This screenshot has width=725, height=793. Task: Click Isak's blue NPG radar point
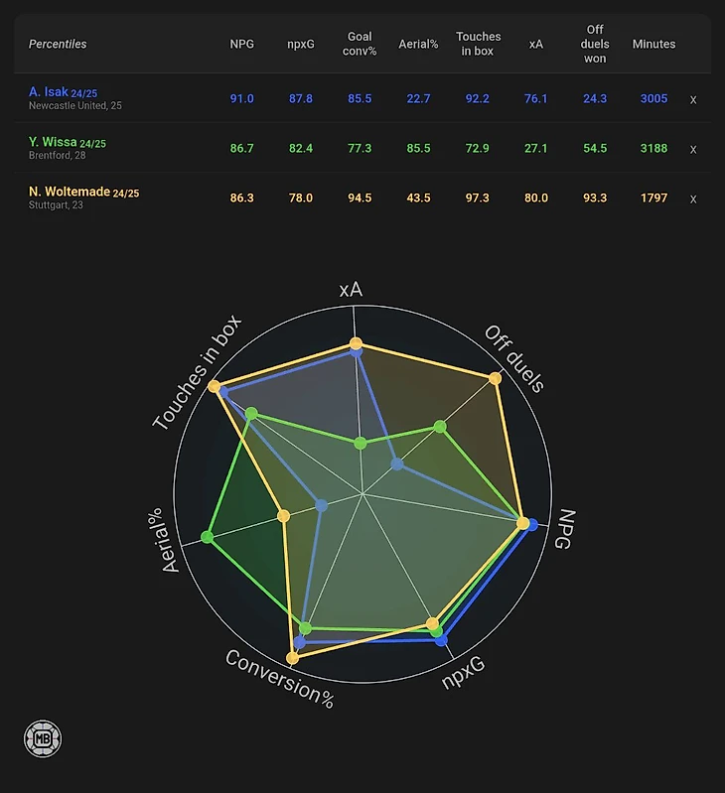531,524
